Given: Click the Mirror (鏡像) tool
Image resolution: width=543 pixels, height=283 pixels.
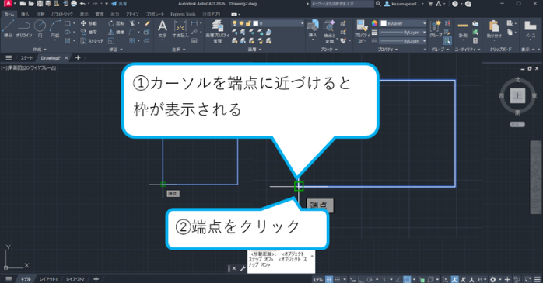Looking at the screenshot, I should click(x=117, y=32).
